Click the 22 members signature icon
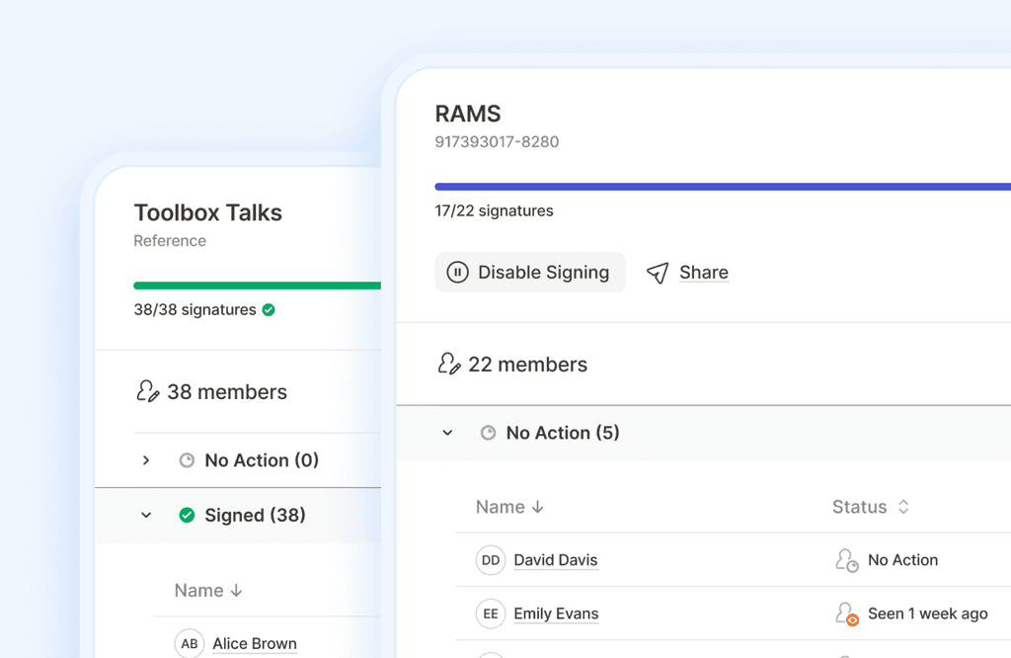 tap(449, 365)
